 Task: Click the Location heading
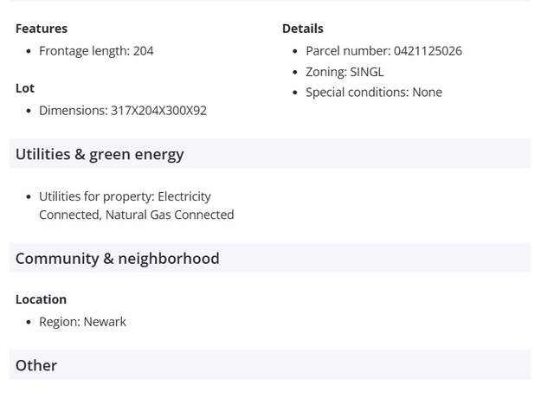coord(41,299)
